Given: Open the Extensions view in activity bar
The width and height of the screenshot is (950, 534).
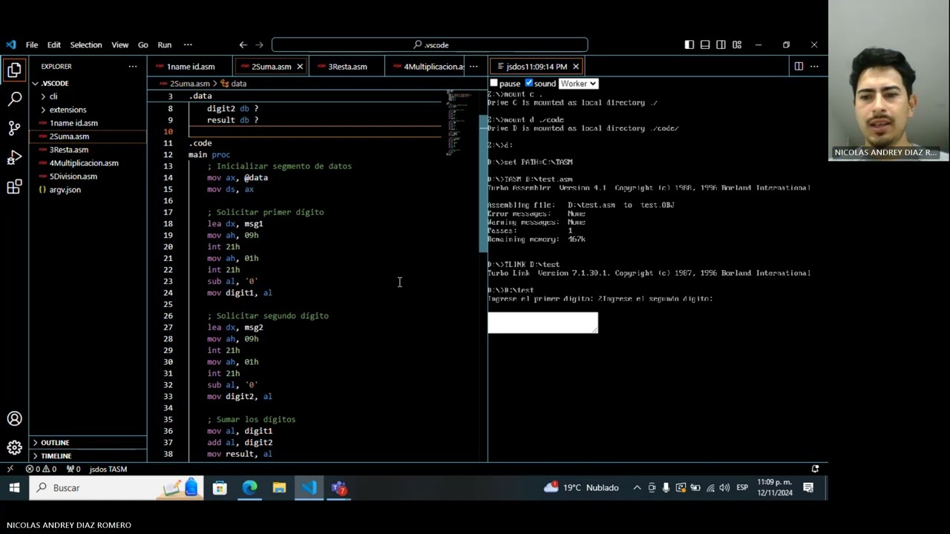Looking at the screenshot, I should [x=14, y=187].
